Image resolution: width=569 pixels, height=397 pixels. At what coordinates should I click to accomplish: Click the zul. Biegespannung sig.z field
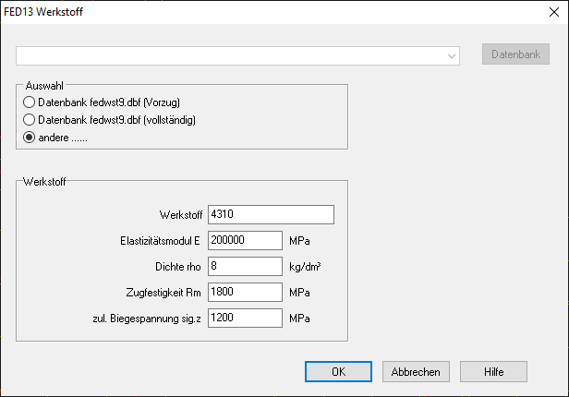click(245, 318)
